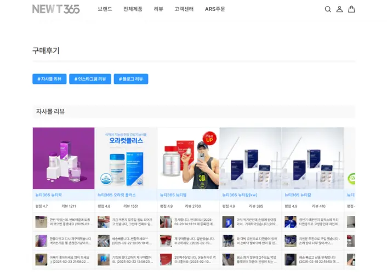Open the 전체제품 menu item
This screenshot has width=387, height=274.
tap(133, 9)
